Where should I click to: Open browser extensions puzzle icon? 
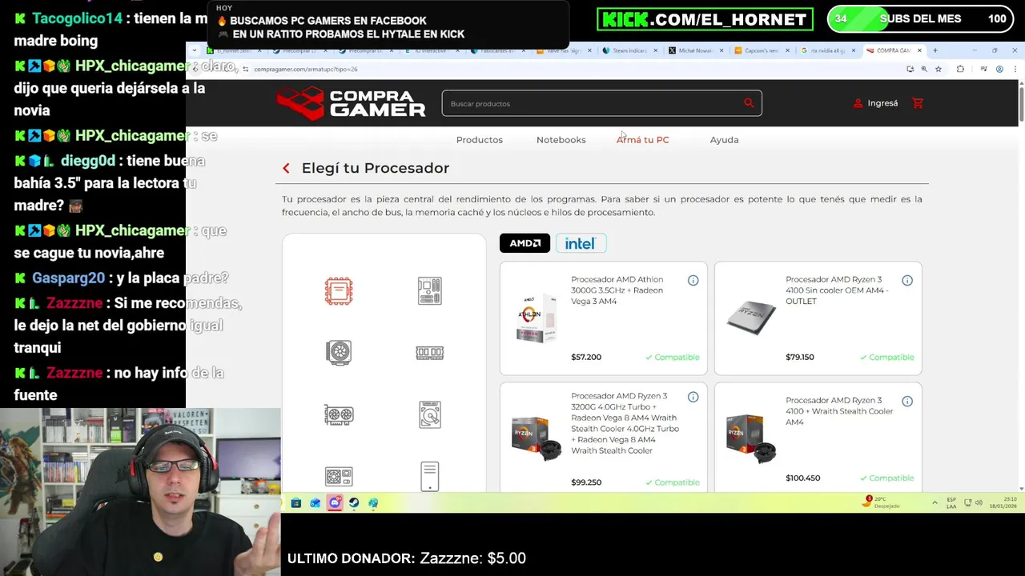pyautogui.click(x=960, y=69)
